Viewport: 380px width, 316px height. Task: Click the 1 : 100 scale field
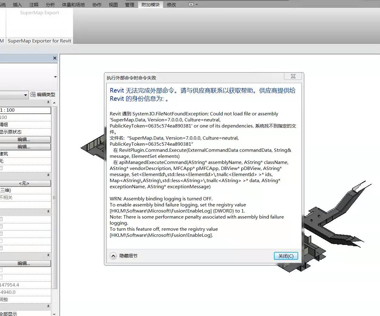point(25,110)
